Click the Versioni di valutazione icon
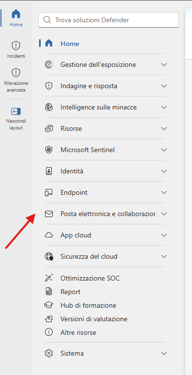 click(49, 319)
